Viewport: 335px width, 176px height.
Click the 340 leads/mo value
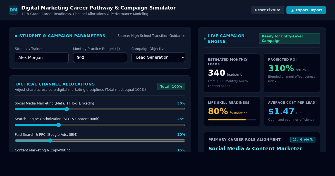pyautogui.click(x=225, y=73)
